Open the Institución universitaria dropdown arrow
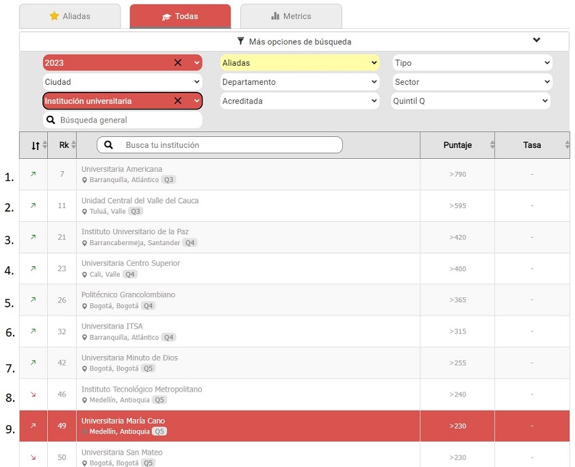575x467 pixels. pos(197,101)
